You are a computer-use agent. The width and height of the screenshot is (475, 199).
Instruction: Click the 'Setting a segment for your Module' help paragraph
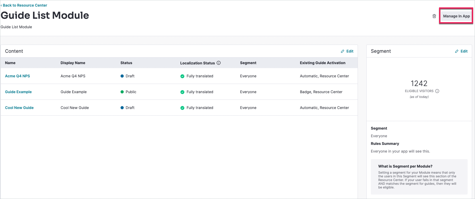pyautogui.click(x=417, y=180)
